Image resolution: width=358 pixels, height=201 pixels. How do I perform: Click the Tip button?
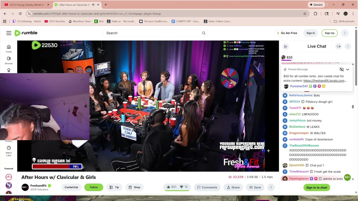point(114,187)
